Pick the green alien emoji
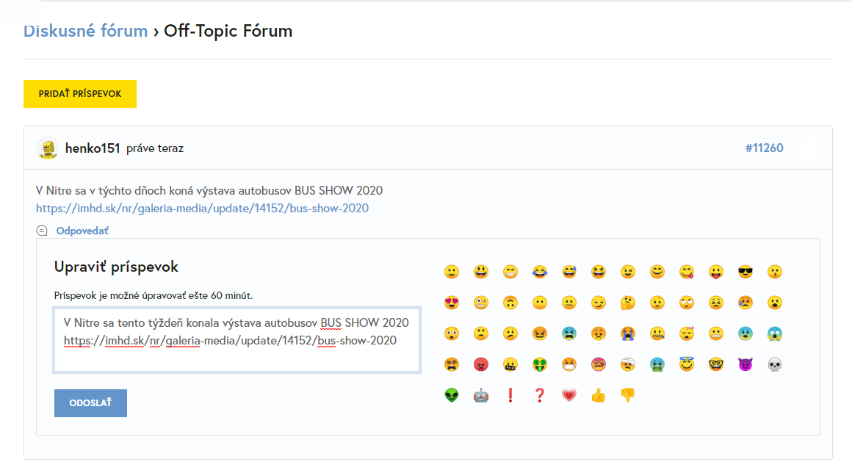 click(451, 395)
